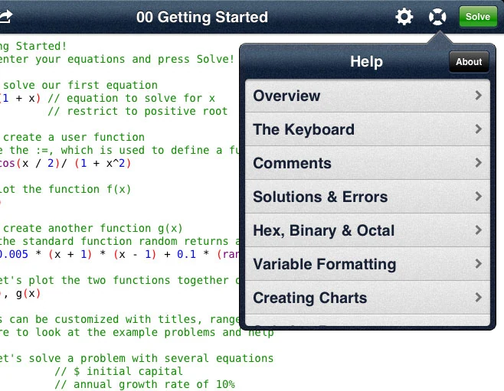Open Variable Formatting help topic
The image size is (504, 391).
pos(368,264)
